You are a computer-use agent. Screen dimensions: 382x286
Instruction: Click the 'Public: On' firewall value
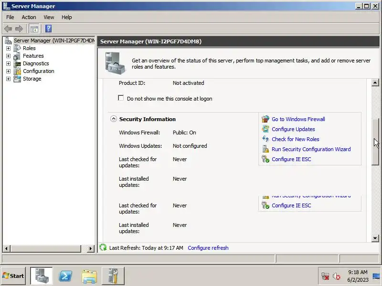click(184, 133)
